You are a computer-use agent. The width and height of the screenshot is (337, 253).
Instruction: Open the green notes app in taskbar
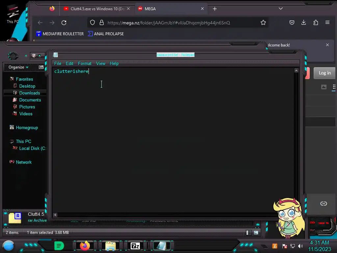(59, 246)
